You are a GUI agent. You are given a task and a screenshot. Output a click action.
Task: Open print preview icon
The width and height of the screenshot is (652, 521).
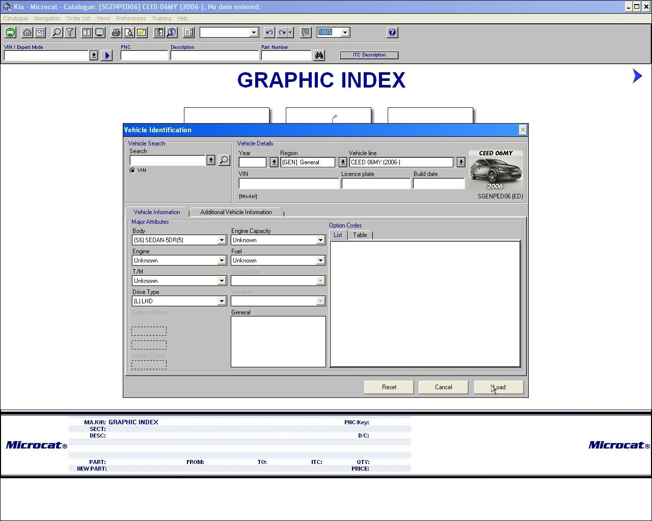coord(129,33)
